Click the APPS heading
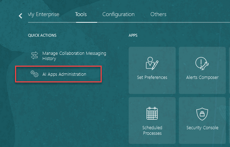 point(133,35)
